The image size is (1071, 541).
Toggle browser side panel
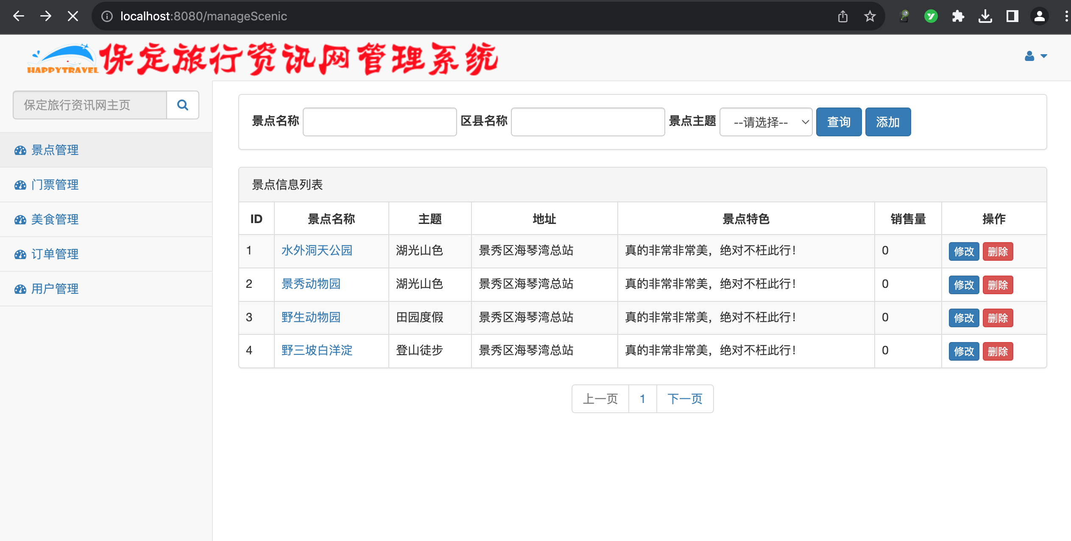click(x=1012, y=16)
